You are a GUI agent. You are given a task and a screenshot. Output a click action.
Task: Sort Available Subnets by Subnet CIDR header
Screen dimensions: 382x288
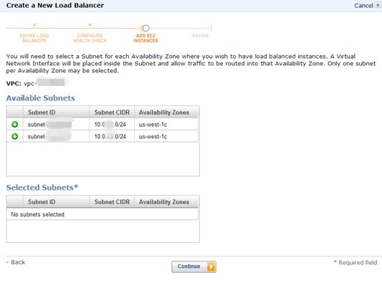point(112,112)
